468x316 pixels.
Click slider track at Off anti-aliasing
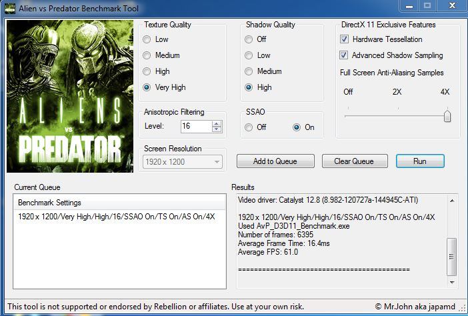click(348, 116)
